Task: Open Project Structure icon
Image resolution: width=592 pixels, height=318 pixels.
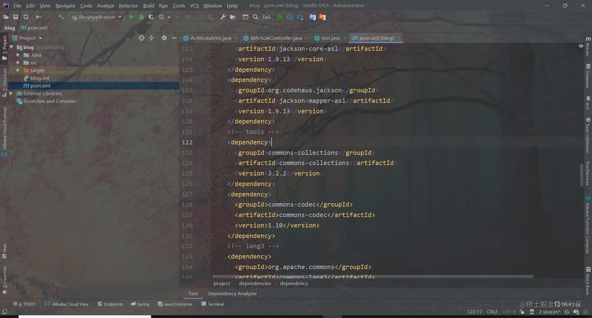Action: (233, 17)
